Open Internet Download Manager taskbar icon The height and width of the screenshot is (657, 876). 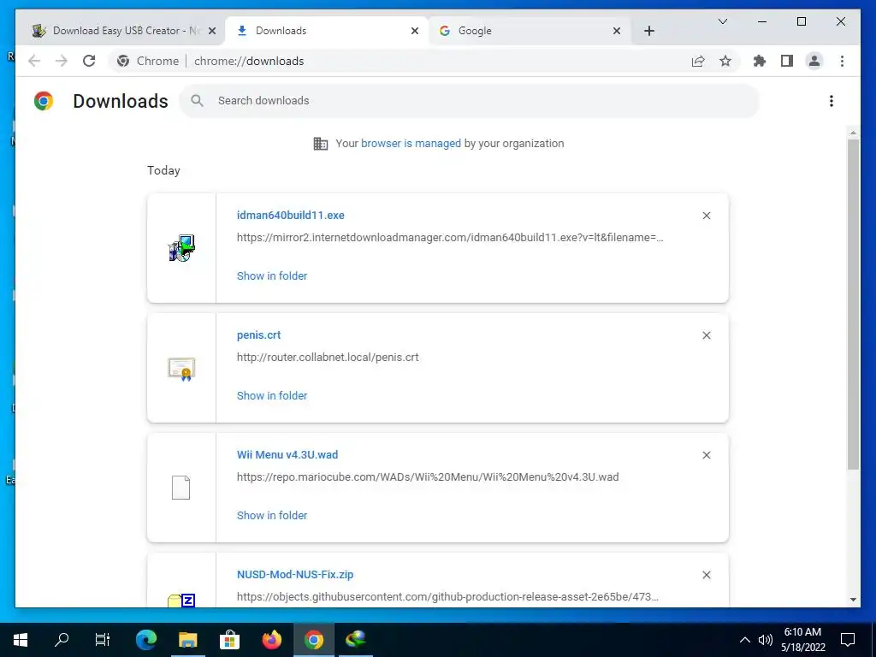pyautogui.click(x=355, y=640)
